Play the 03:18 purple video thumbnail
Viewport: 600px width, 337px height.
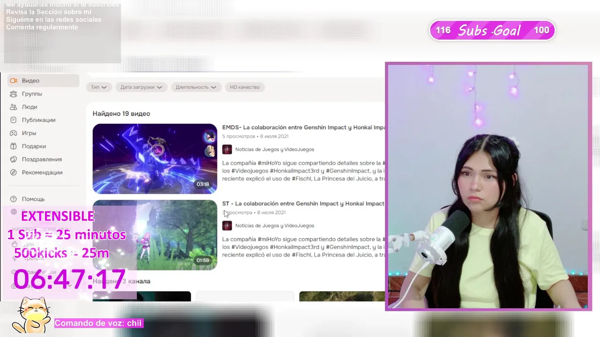click(x=155, y=159)
